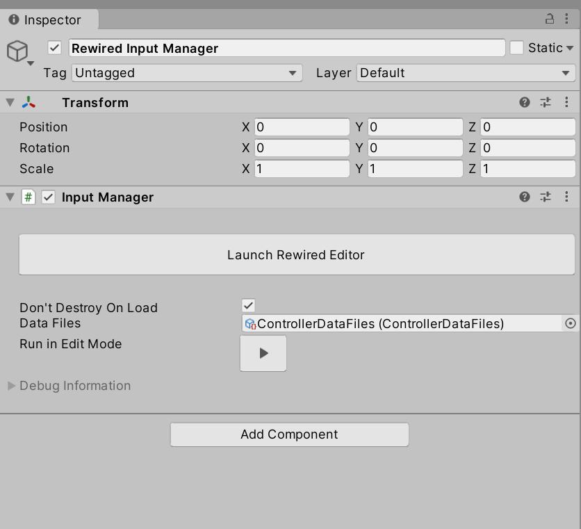Click the Rotation X field
The image size is (581, 529).
302,148
